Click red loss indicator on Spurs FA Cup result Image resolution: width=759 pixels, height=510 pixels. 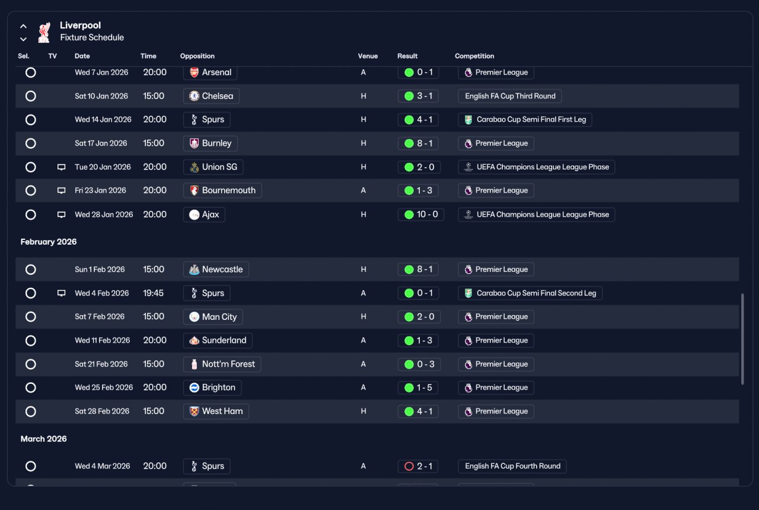[409, 466]
